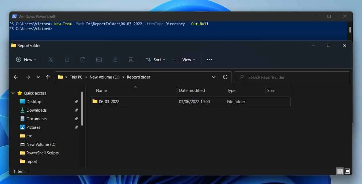Click the Paste clipboard icon
362x184 pixels.
(x=83, y=60)
